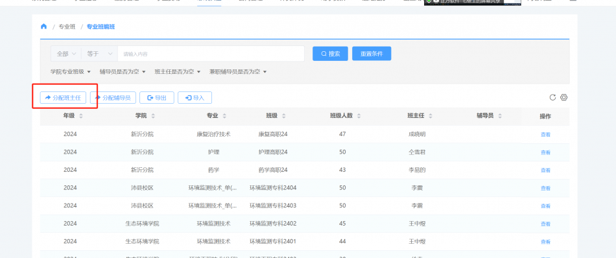Screen dimensions: 616x258
Task: Expand 学院专业班级 filter
Action: pyautogui.click(x=71, y=72)
